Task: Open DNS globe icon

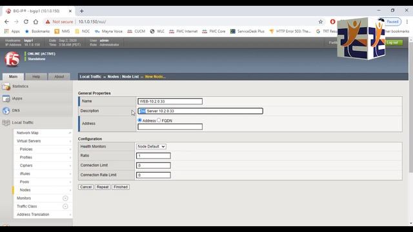Action: point(6,110)
